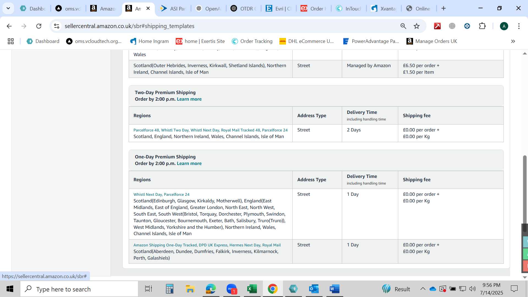Open the PowerAdvantage bookmark
This screenshot has height=297, width=528.
point(371,41)
